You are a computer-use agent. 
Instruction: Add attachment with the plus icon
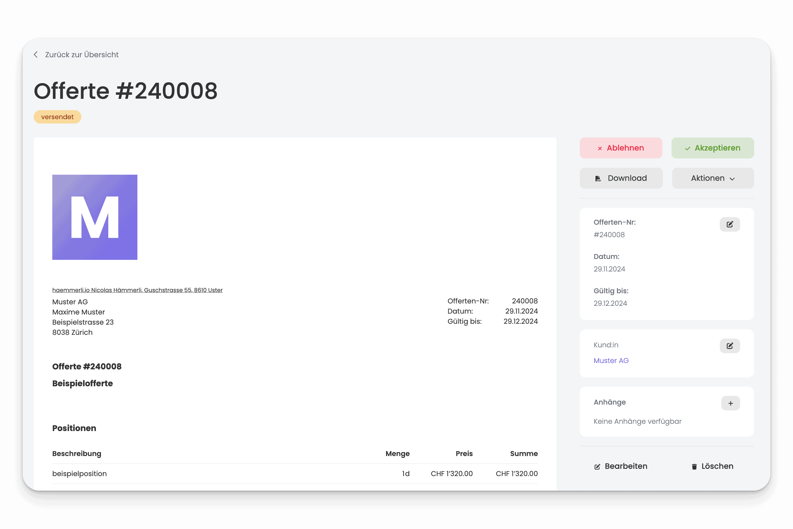tap(730, 403)
